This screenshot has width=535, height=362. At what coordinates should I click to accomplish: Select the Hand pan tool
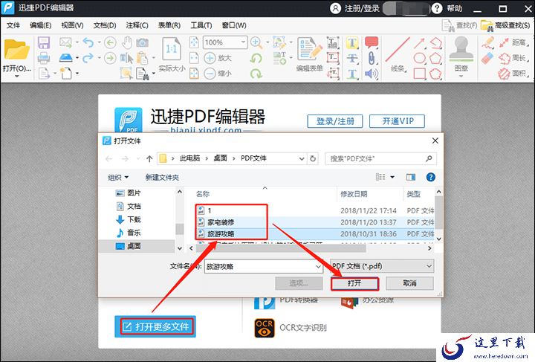[127, 42]
